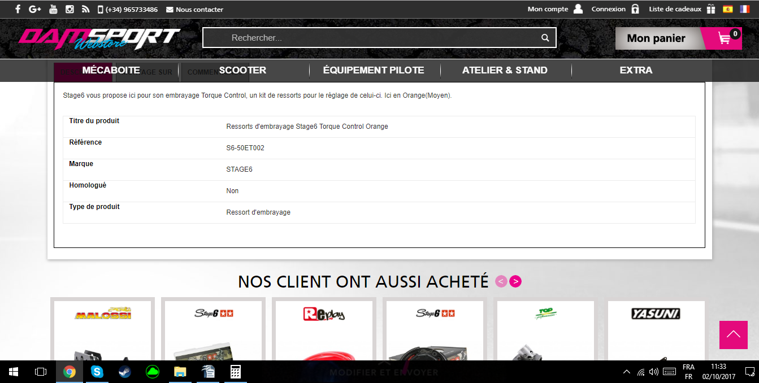Viewport: 759px width, 383px height.
Task: Open the Nous contacter link
Action: 194,10
